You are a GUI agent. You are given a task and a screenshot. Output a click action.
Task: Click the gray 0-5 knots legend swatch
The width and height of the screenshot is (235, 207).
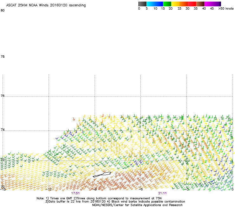(x=142, y=4)
